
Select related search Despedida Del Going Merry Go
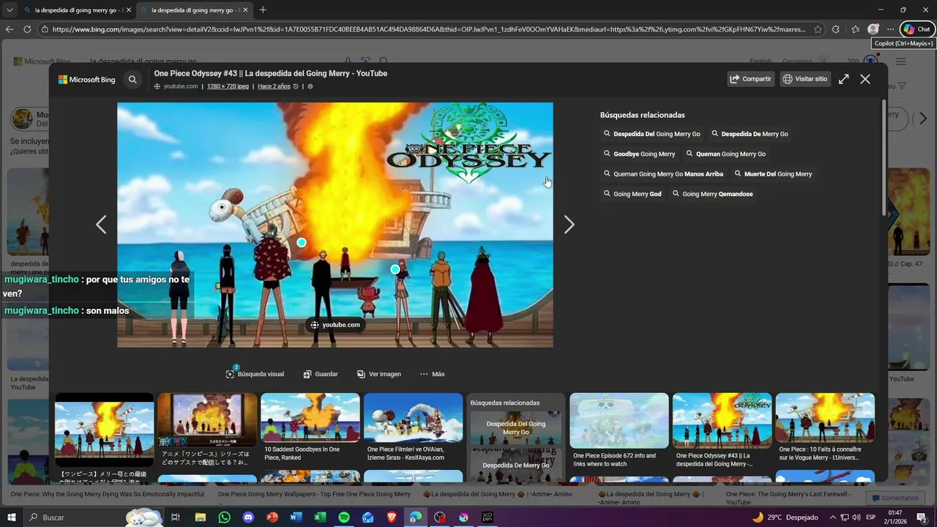[x=652, y=134]
